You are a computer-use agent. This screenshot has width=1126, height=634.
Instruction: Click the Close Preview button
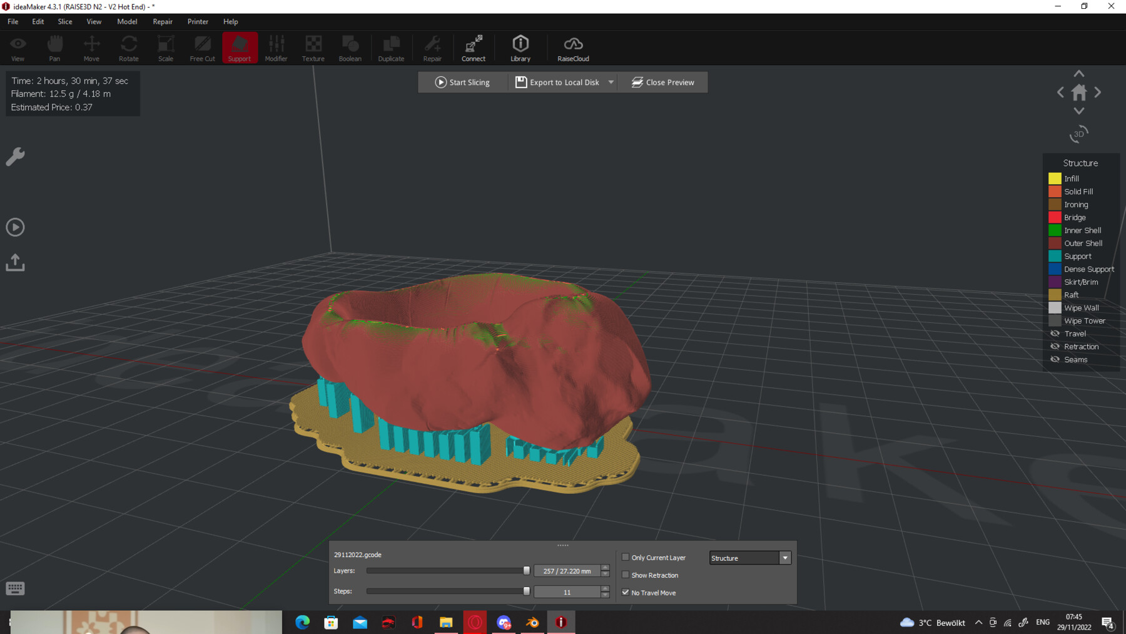pos(662,82)
